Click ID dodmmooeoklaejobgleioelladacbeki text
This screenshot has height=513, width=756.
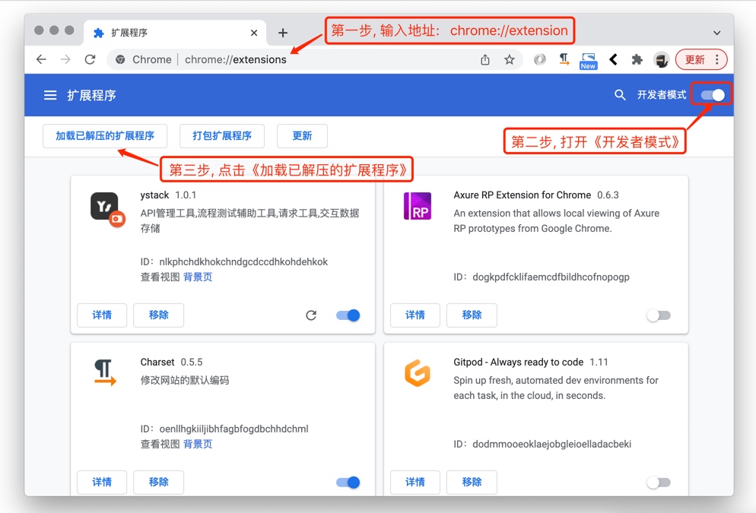[x=542, y=444]
